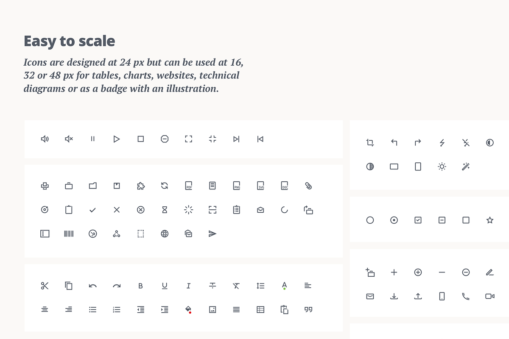
Task: Click the checked checkbox icon
Action: click(418, 220)
